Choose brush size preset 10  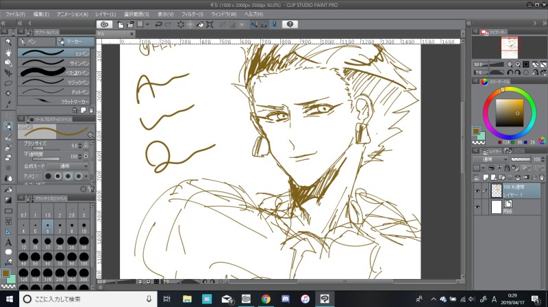click(84, 228)
